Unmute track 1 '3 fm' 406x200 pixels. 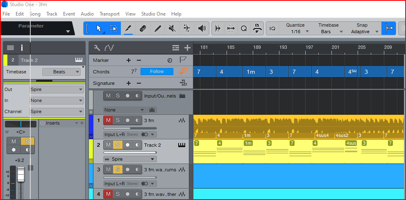click(108, 120)
